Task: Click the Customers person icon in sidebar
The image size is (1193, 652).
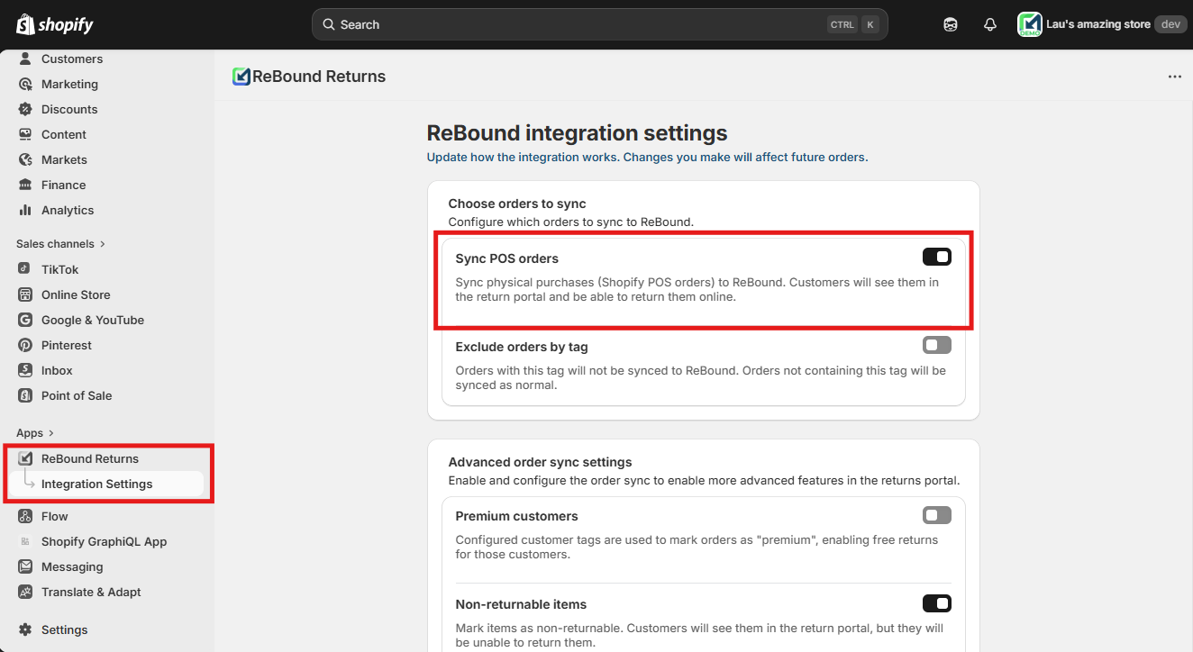Action: 25,59
